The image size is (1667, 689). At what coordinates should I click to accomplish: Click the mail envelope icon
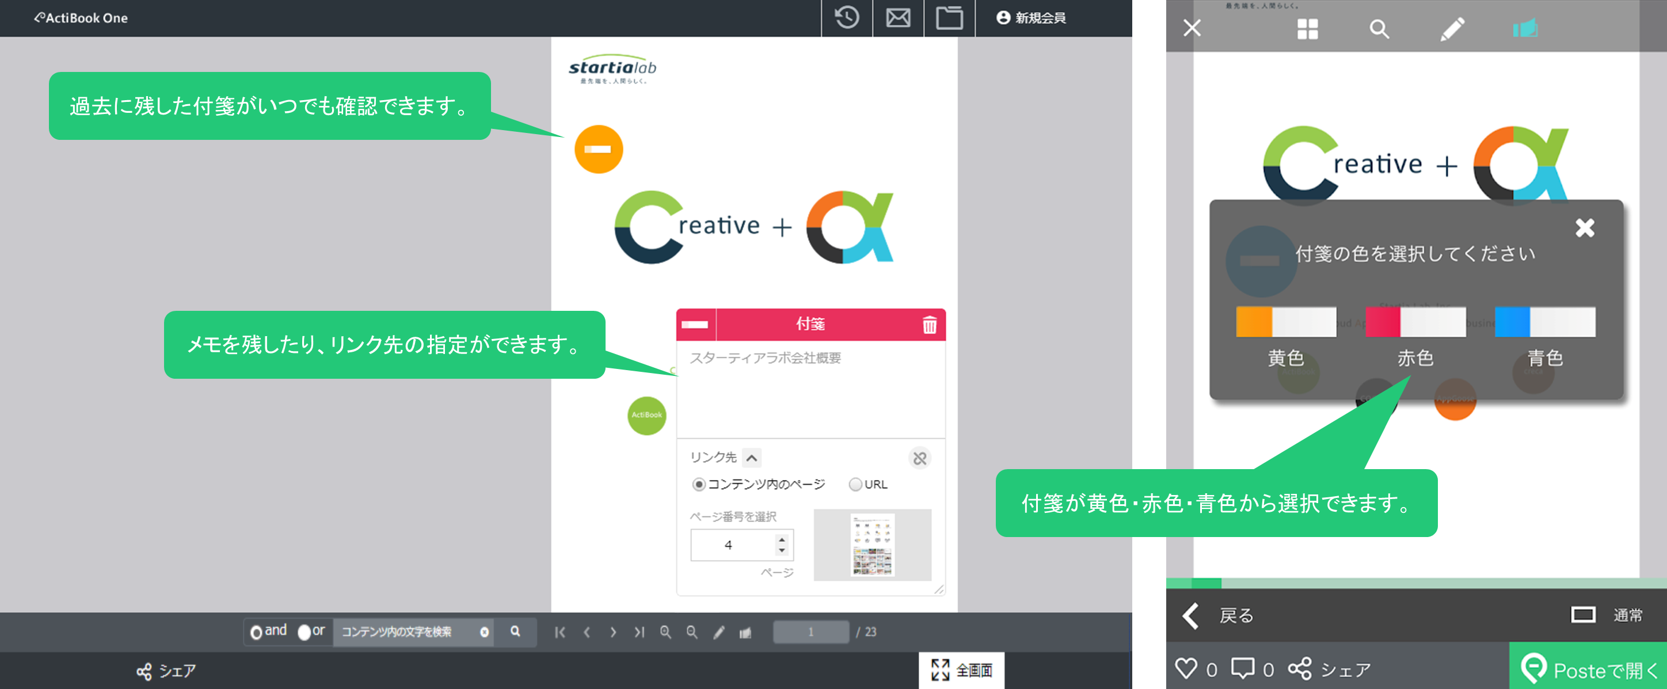(897, 17)
